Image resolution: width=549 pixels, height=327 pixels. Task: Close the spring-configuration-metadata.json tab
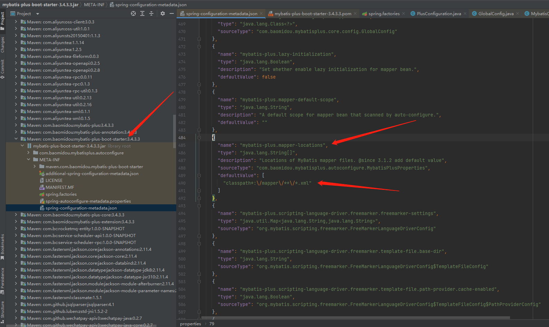(x=261, y=14)
